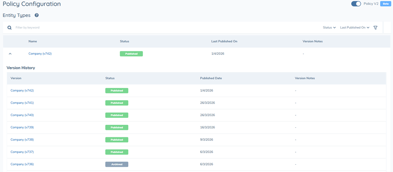Click the Published Date column header

tap(211, 78)
